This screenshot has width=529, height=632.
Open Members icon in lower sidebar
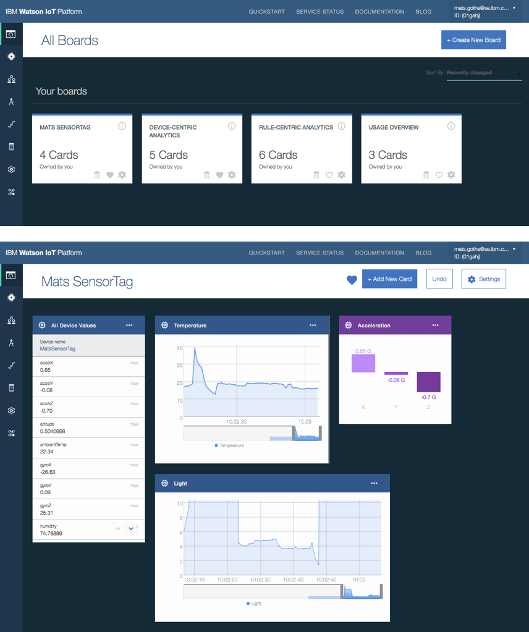[x=11, y=320]
